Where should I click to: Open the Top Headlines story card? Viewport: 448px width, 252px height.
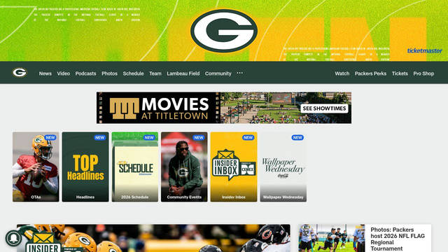85,167
